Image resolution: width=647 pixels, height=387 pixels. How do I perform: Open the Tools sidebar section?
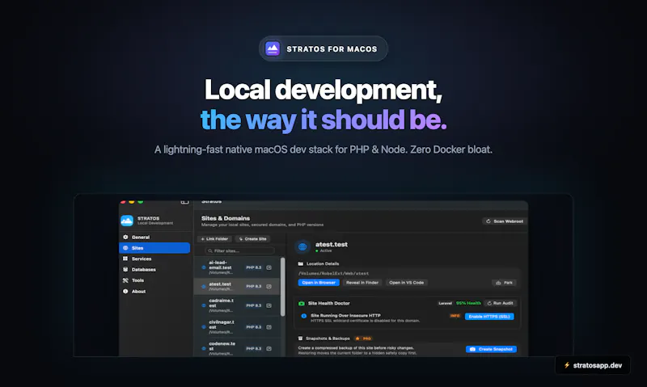pos(154,280)
